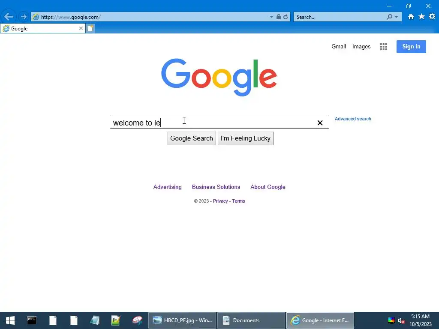This screenshot has height=329, width=439.
Task: Open the taskbar clock showing 5:15 AM
Action: 420,320
